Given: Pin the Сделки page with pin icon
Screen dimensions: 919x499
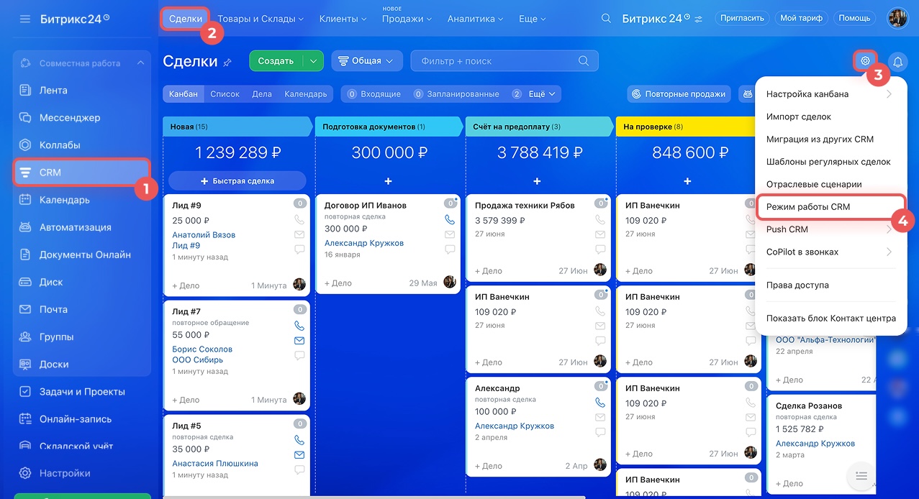Looking at the screenshot, I should [228, 63].
